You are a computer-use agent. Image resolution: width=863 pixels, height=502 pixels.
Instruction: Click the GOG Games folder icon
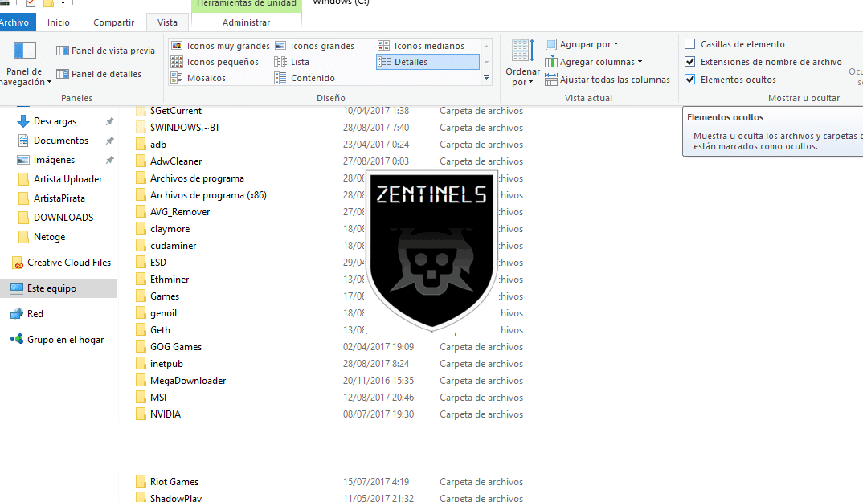[141, 347]
